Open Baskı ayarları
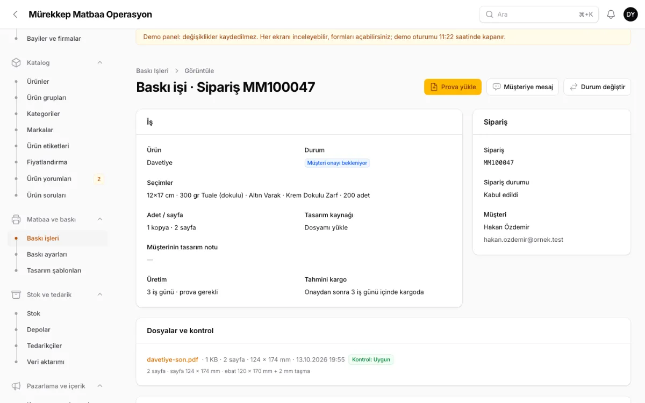Screen dimensions: 645x403 (x=58, y=254)
